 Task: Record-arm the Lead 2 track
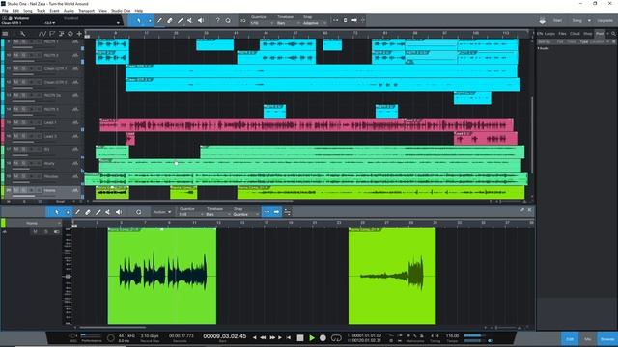[32, 136]
